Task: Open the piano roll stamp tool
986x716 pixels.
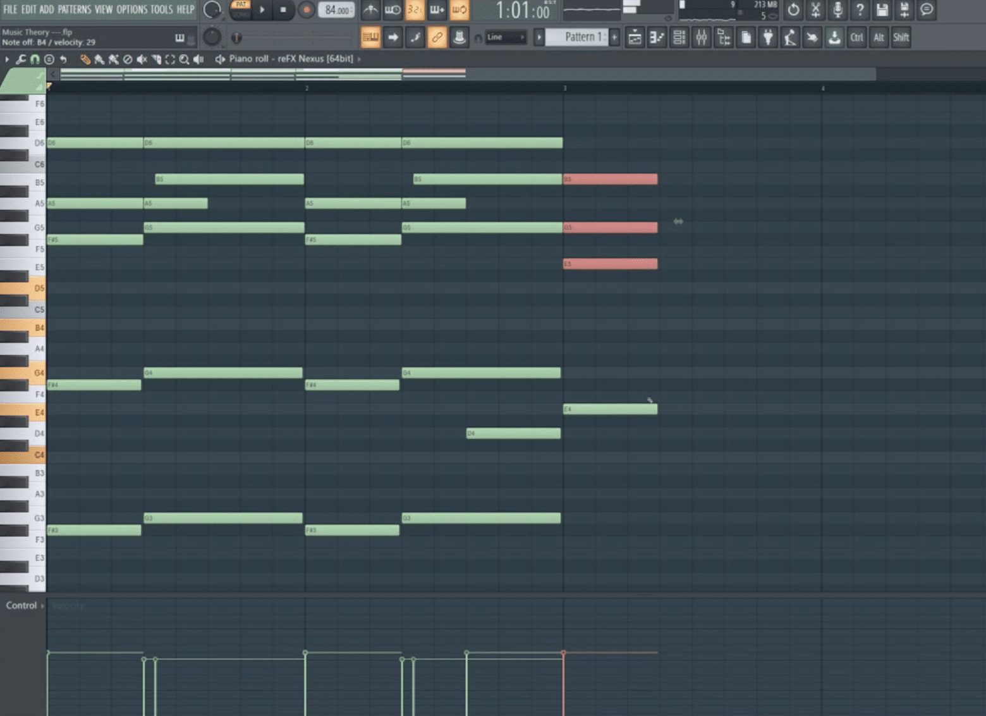Action: click(49, 59)
